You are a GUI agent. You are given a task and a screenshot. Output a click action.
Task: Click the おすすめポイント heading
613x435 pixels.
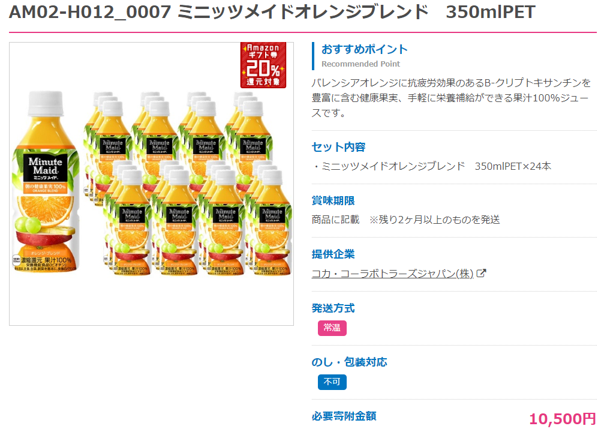pyautogui.click(x=364, y=49)
